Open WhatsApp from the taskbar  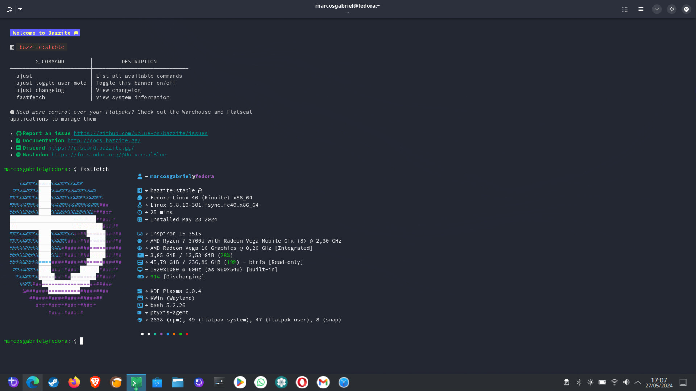tap(261, 382)
